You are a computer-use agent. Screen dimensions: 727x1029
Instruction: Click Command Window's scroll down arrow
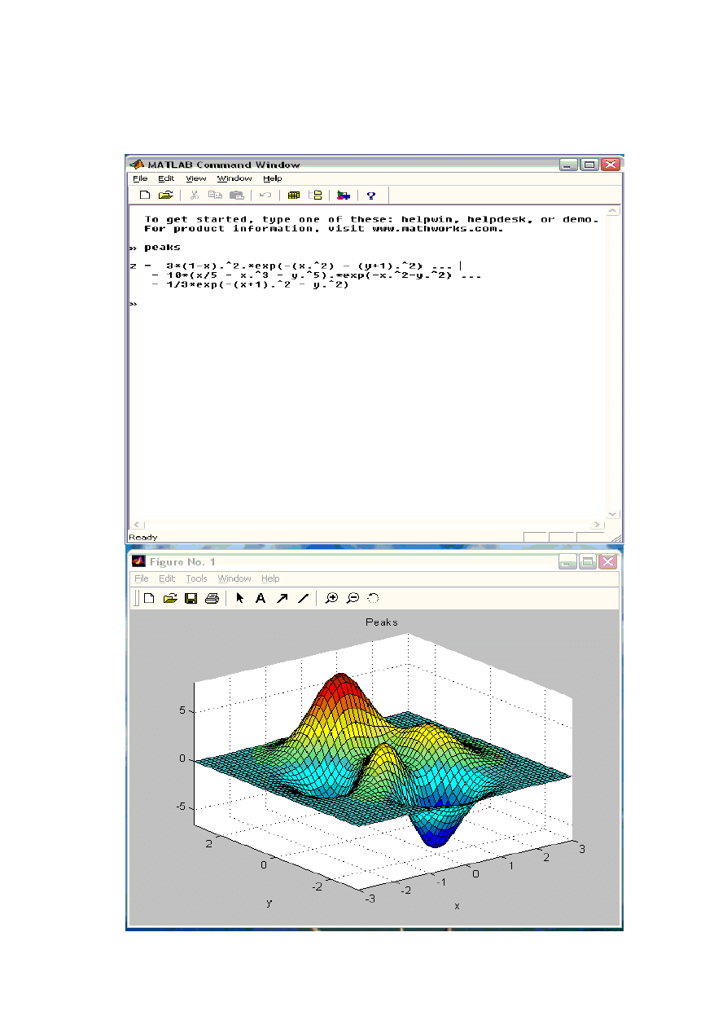[x=614, y=515]
